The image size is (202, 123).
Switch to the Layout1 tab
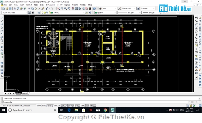tap(25, 93)
